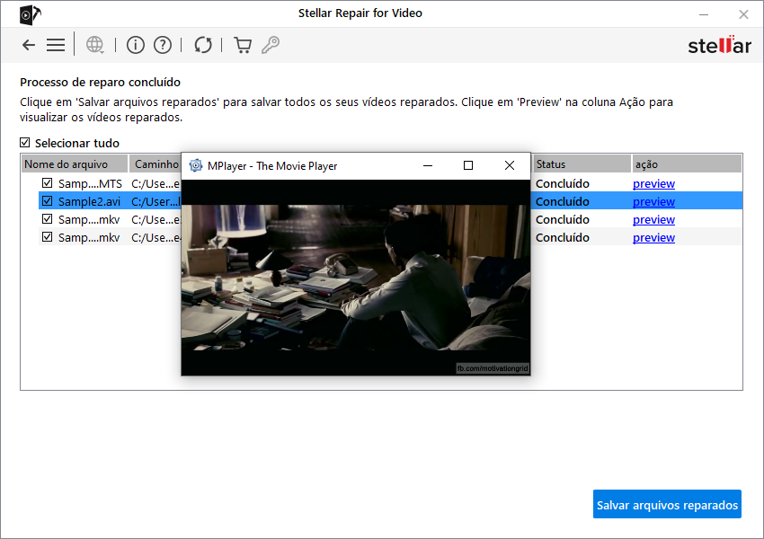Click the refresh update icon
Screen dimensions: 764x539
[x=203, y=45]
